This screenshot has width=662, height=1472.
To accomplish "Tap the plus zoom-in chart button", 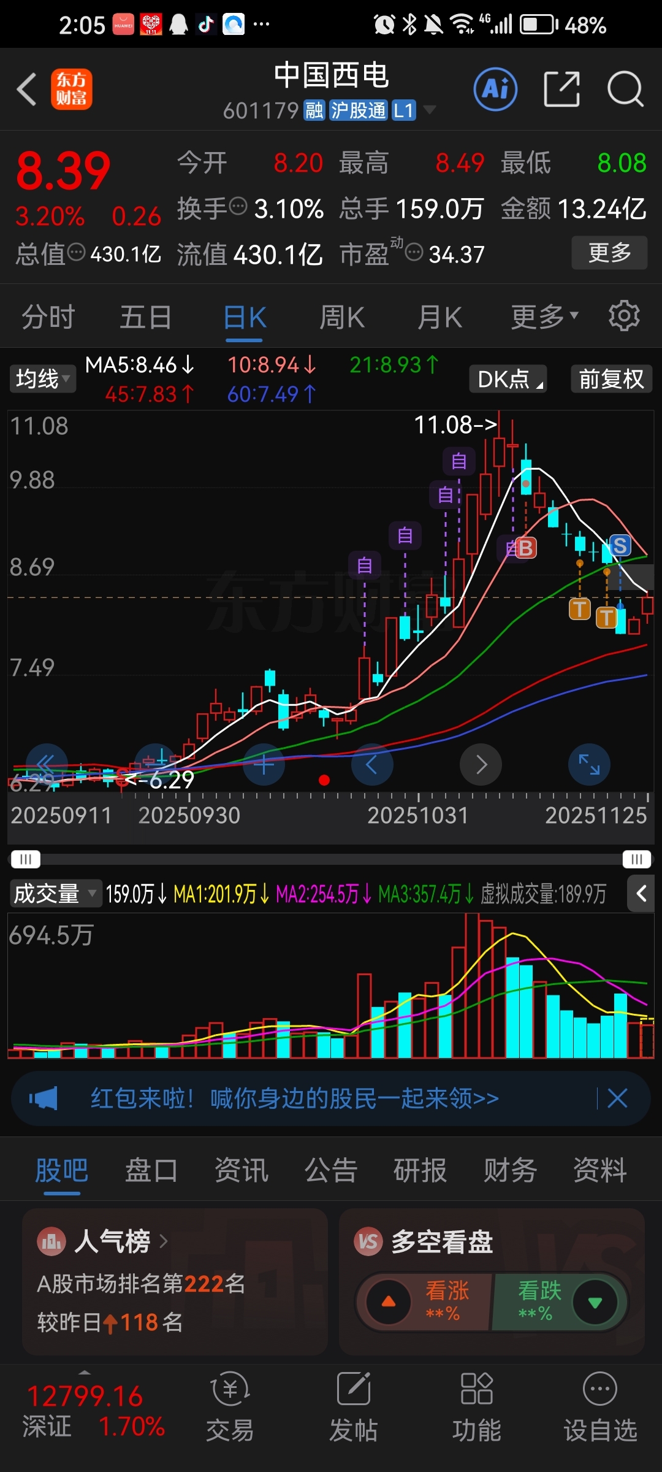I will [x=264, y=764].
